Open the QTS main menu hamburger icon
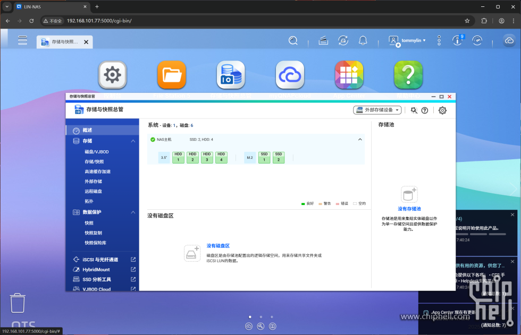Screen dimensions: 521x335 [x=22, y=40]
